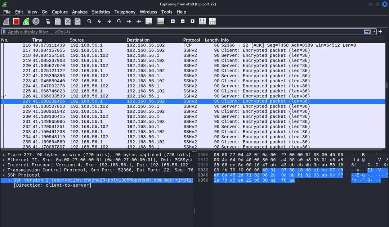Viewport: 389px width, 227px height.
Task: Jump to the first packet icon
Action: tap(129, 21)
